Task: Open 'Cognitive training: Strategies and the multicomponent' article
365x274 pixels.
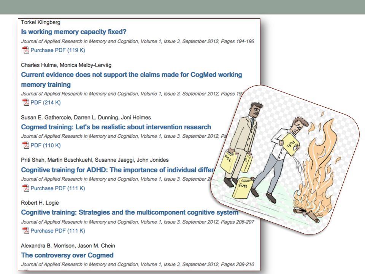Action: 130,212
